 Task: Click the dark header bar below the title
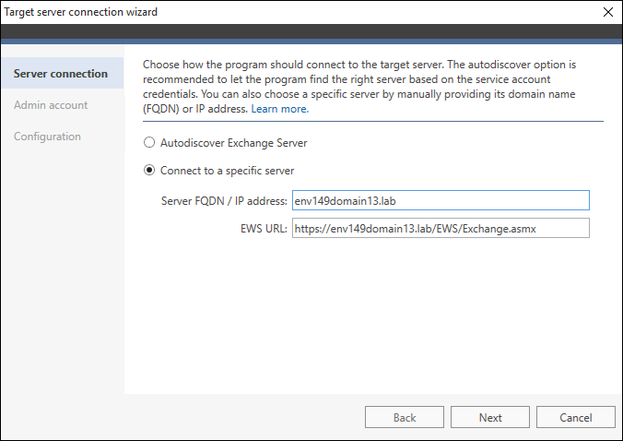[311, 35]
